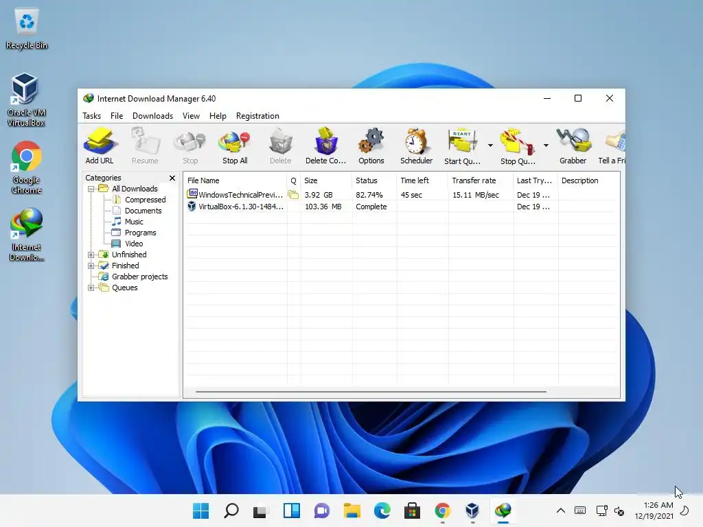Select the VirtualBox-6.1.30 download row
The height and width of the screenshot is (527, 703).
pos(401,207)
